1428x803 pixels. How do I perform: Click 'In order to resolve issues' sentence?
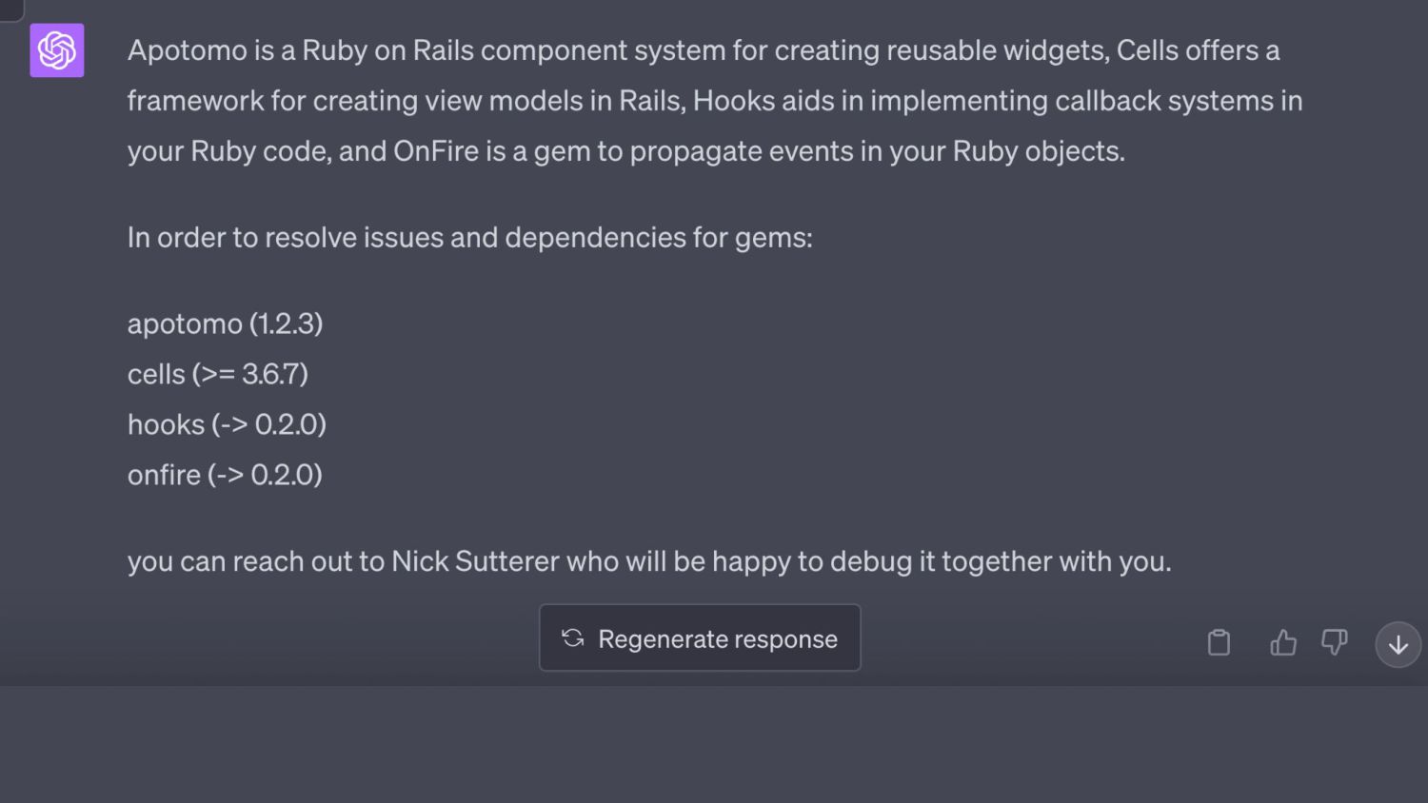[x=470, y=237]
